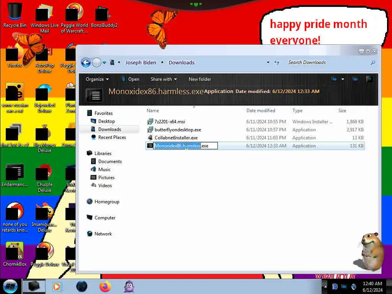Select Favorites in the navigation pane

(x=100, y=113)
